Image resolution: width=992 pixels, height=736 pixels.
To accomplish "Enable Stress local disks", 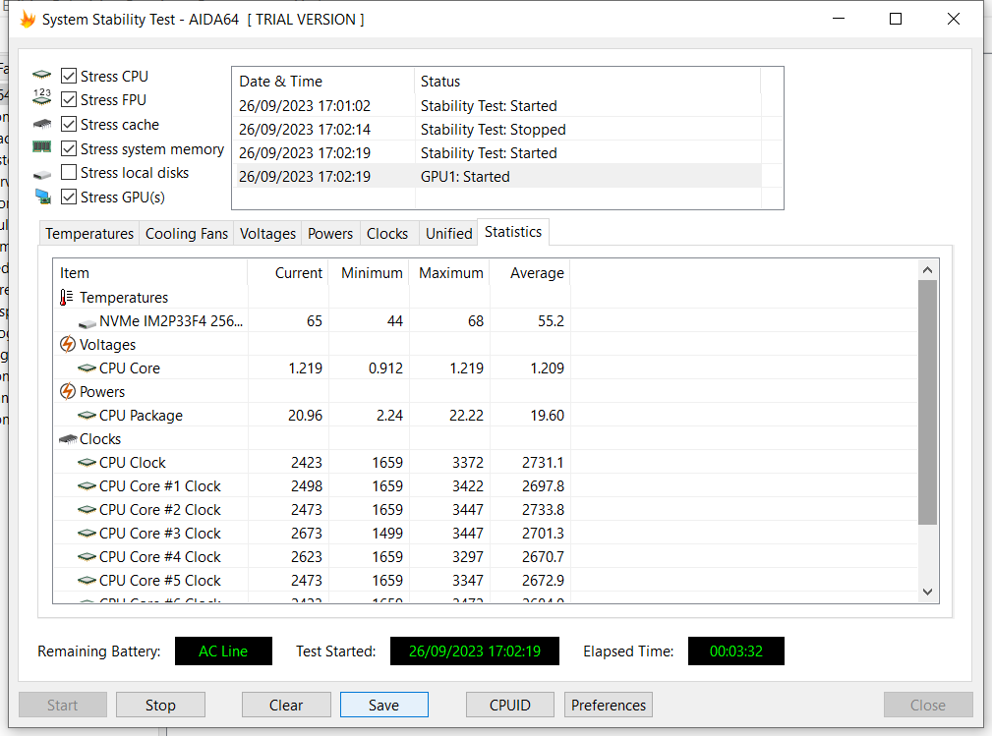I will tap(69, 173).
